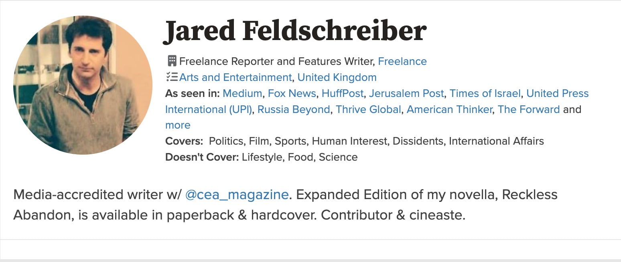
Task: Select the Arts and Entertainment beat link
Action: pos(235,77)
